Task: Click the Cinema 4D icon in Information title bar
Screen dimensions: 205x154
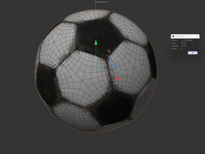Action: pyautogui.click(x=173, y=36)
